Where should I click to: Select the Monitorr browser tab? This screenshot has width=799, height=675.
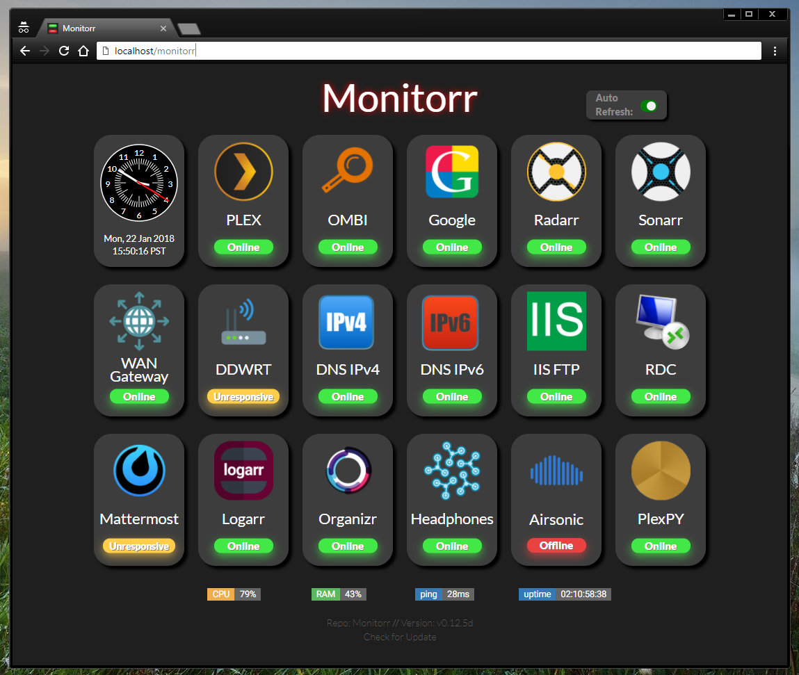[x=107, y=29]
